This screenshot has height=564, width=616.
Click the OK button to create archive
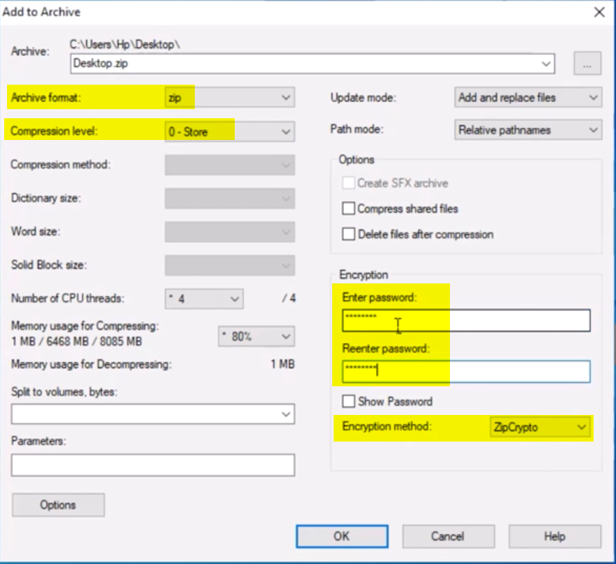pyautogui.click(x=341, y=536)
